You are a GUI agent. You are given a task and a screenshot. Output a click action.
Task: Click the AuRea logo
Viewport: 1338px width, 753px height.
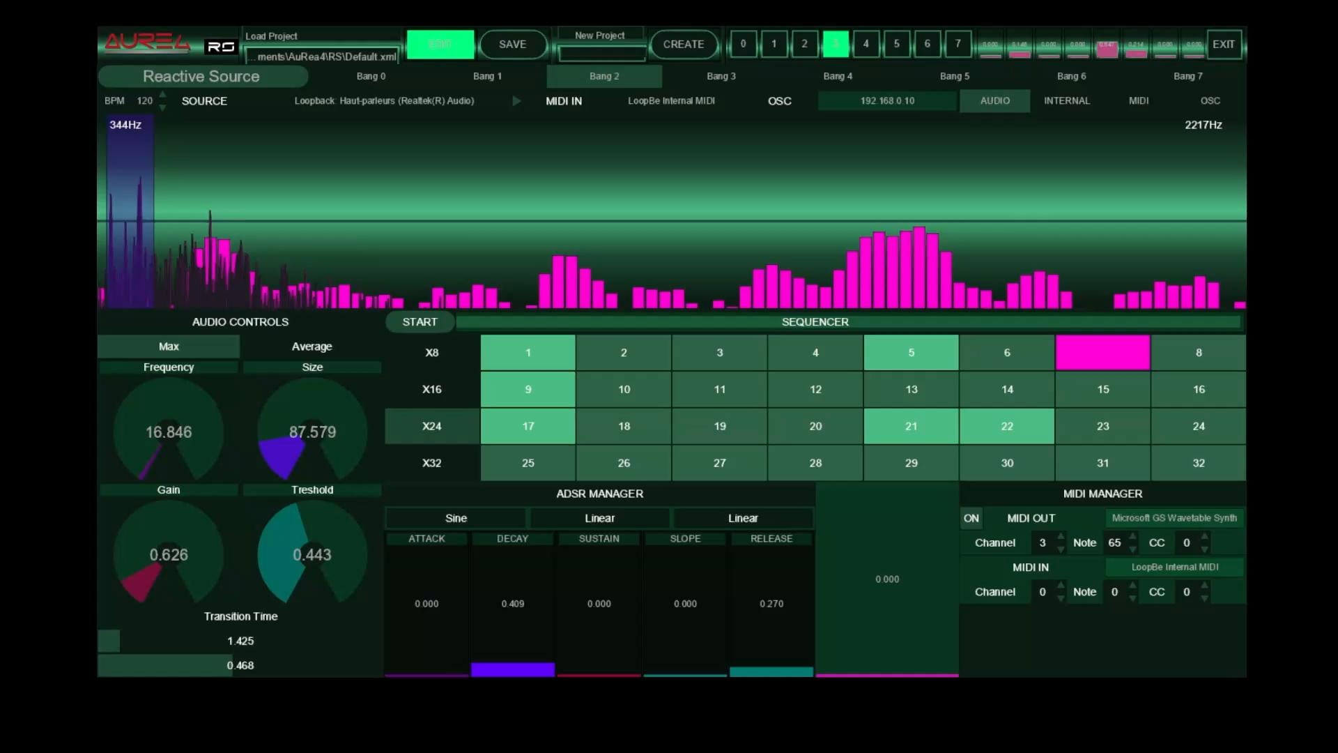[147, 43]
